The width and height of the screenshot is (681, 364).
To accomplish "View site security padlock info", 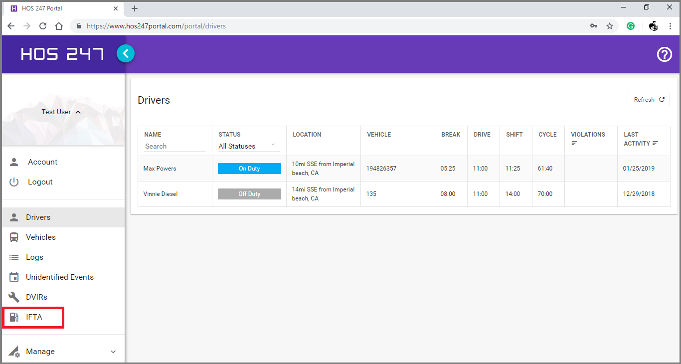I will pyautogui.click(x=79, y=26).
